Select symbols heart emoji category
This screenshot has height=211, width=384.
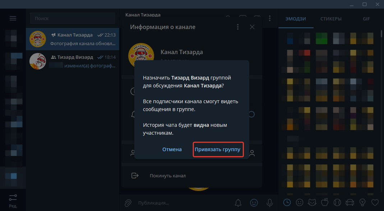point(375,202)
